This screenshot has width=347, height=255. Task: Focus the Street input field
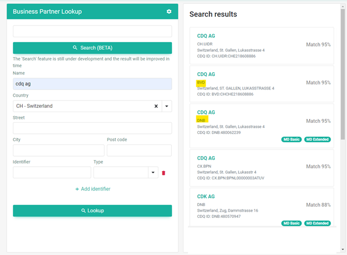click(x=92, y=128)
